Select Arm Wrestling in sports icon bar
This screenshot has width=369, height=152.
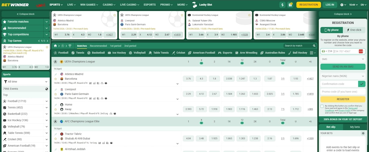tap(246, 53)
